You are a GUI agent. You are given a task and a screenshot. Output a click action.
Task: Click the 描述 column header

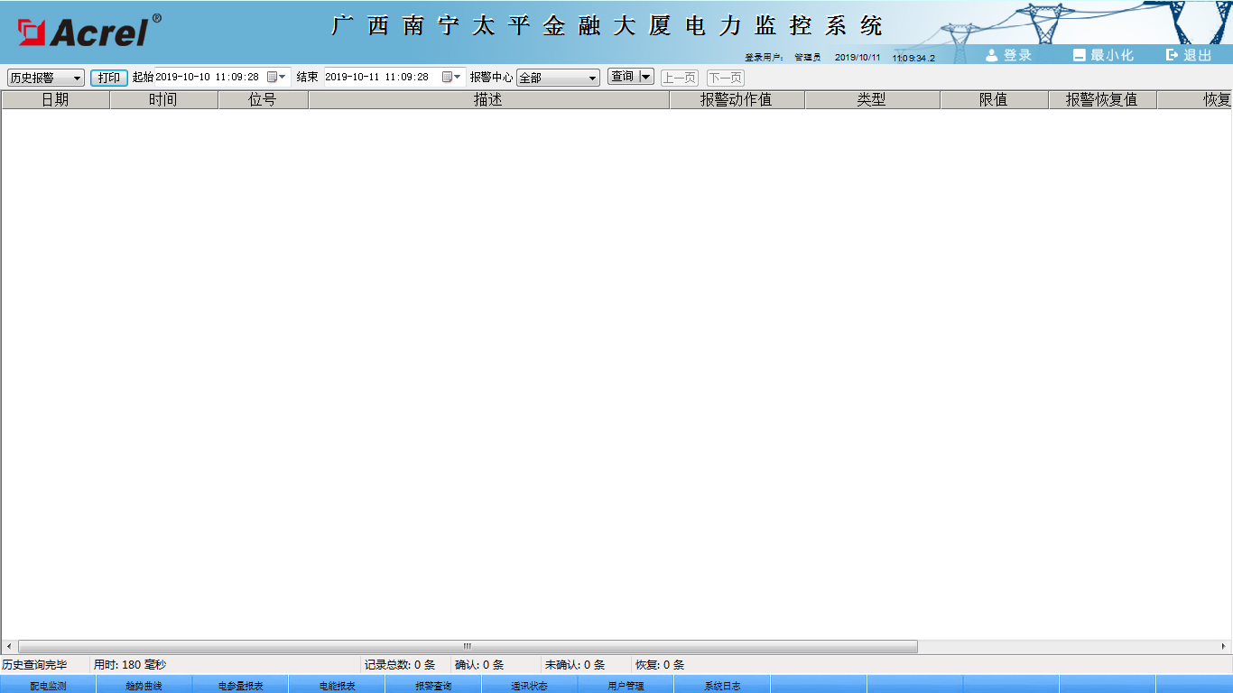(488, 100)
